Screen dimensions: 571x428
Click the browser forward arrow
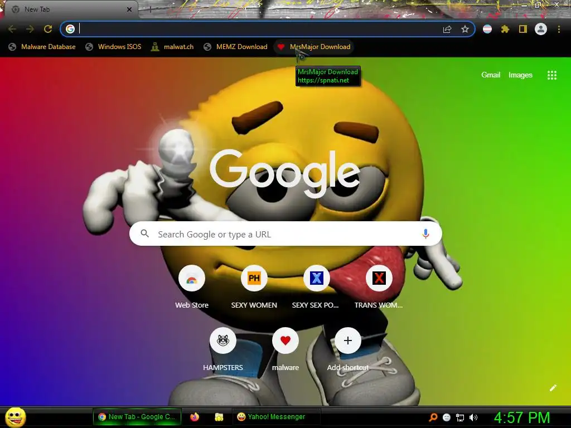pos(30,29)
